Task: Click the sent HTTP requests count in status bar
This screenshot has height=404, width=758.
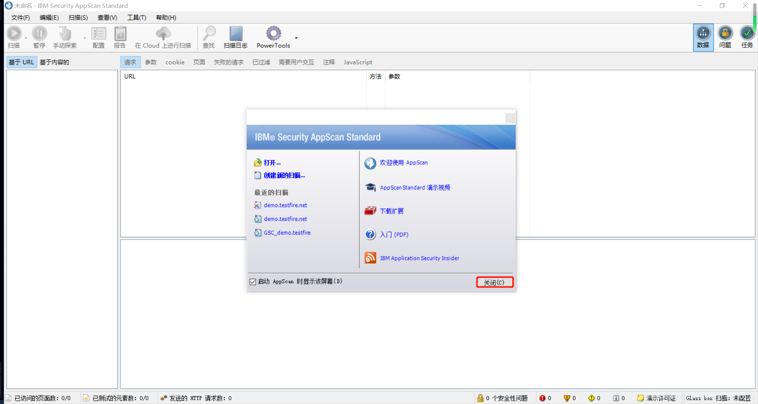Action: pos(200,398)
